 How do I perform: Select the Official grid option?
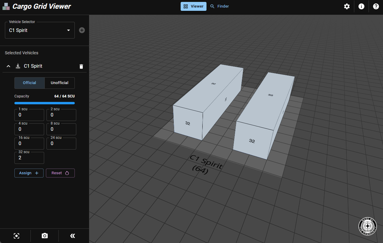30,83
